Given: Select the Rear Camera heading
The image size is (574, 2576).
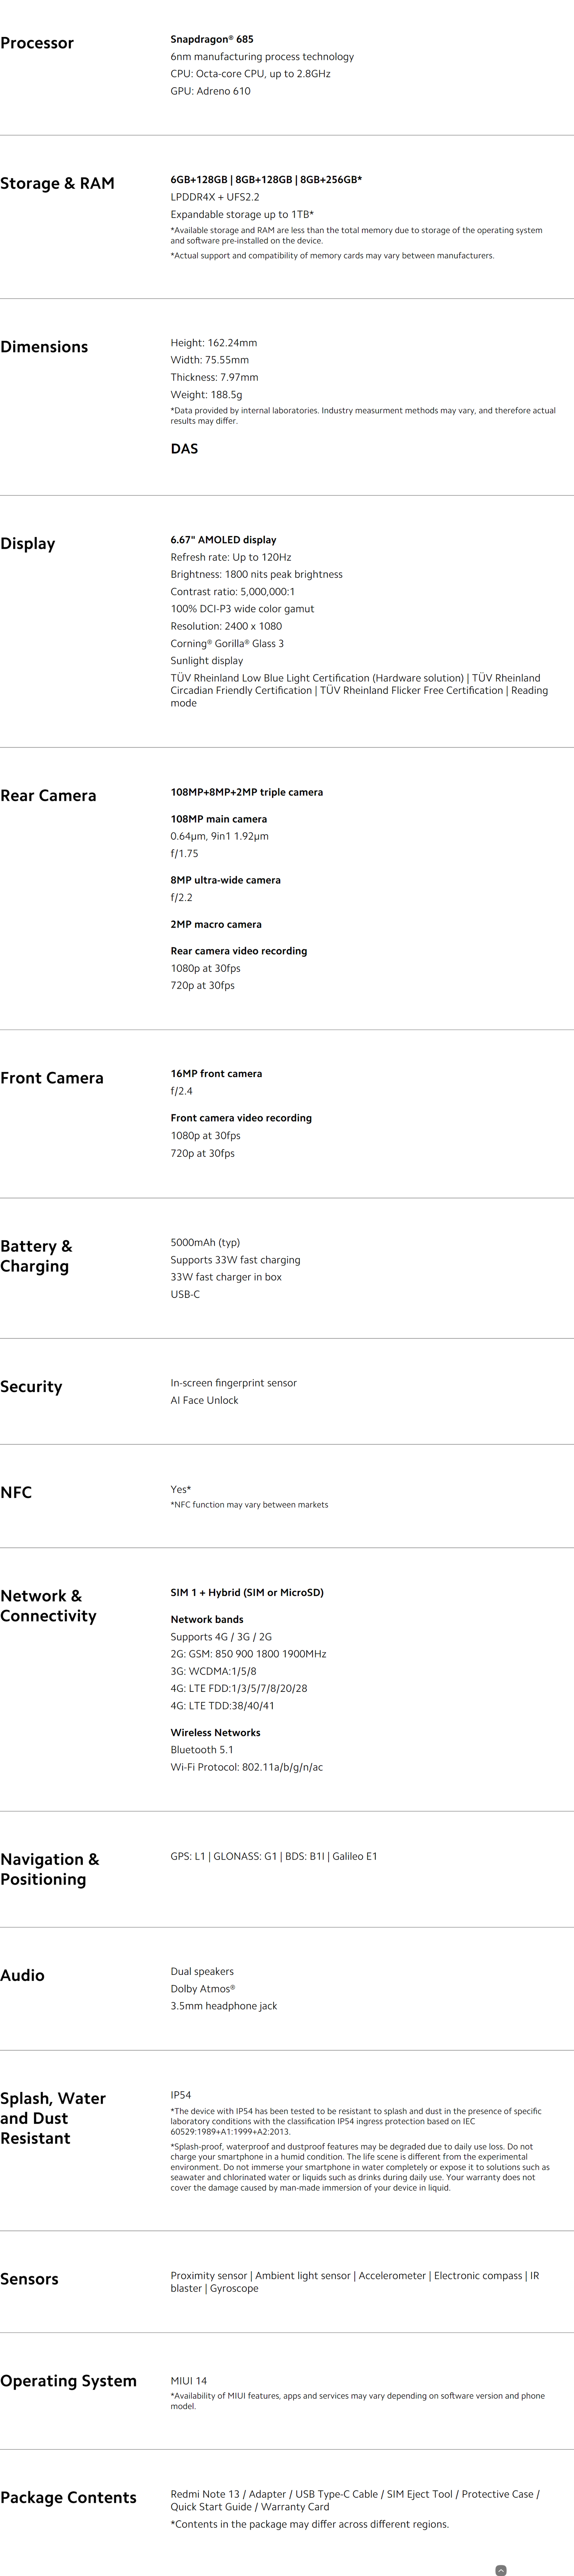Looking at the screenshot, I should [48, 796].
